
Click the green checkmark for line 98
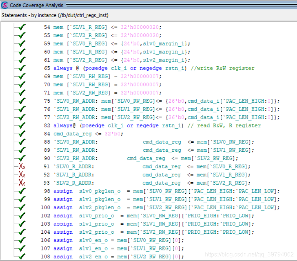22,191
